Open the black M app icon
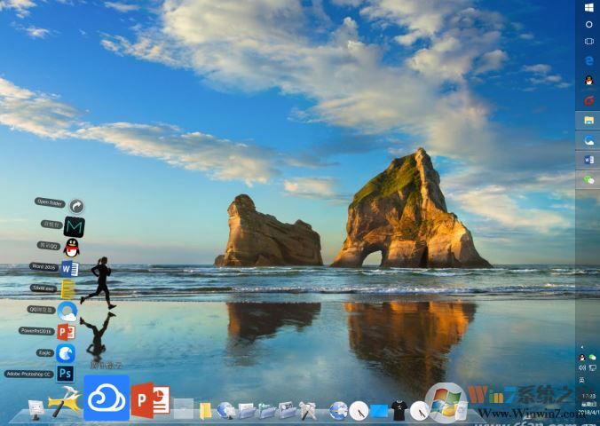The image size is (600, 426). click(74, 226)
